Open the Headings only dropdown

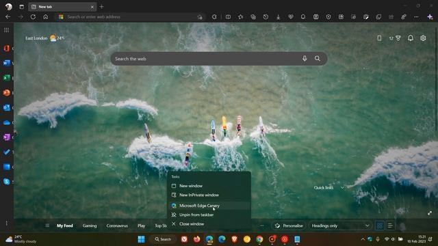pos(341,225)
